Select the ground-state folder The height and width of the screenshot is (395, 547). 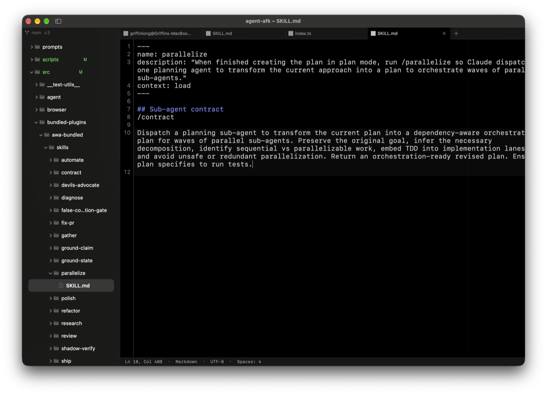pyautogui.click(x=71, y=261)
